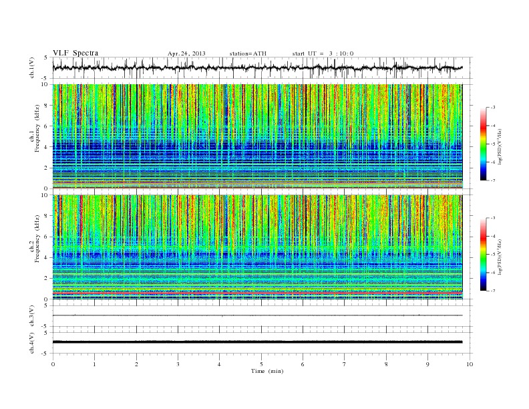
Task: Click the ch.1 voltage waveform trace
Action: 257,67
